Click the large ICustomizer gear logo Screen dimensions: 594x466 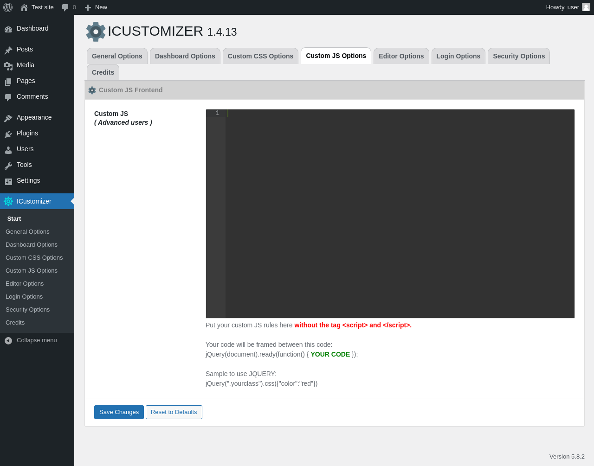[96, 32]
